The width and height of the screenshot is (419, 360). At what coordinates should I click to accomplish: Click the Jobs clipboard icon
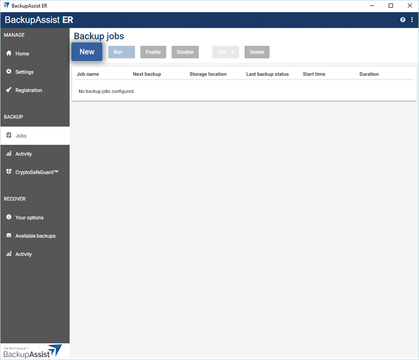point(8,135)
